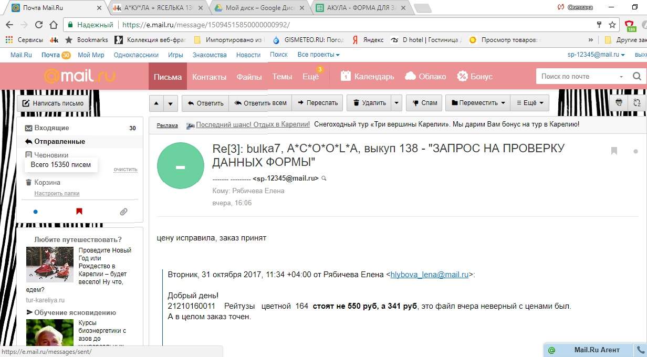Screen dimensions: 647x357
Task: Open the Ещё menu in the pink header
Action: (311, 77)
